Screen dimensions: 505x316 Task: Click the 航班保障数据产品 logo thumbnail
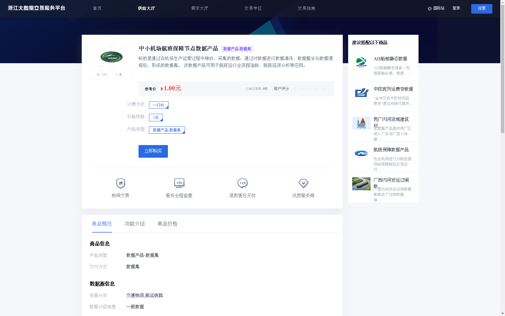[361, 153]
